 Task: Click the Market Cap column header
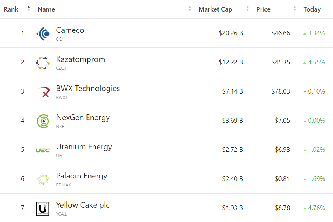[215, 9]
